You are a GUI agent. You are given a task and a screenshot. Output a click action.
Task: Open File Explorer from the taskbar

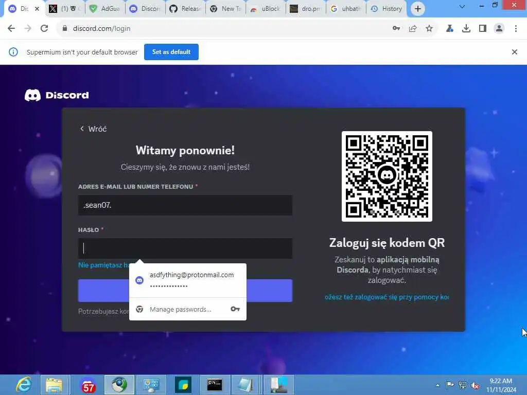[54, 385]
